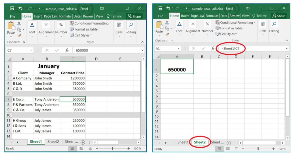Image resolution: width=295 pixels, height=156 pixels.
Task: Click Tell me in the =Sheet1!C7 window
Action: 259,16
